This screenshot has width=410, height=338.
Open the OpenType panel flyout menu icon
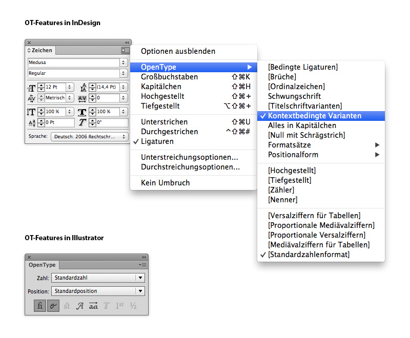pyautogui.click(x=142, y=265)
